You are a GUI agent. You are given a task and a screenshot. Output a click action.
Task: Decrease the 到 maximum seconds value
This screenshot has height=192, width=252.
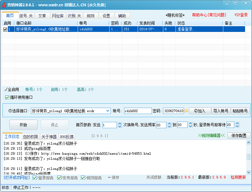pos(190,126)
